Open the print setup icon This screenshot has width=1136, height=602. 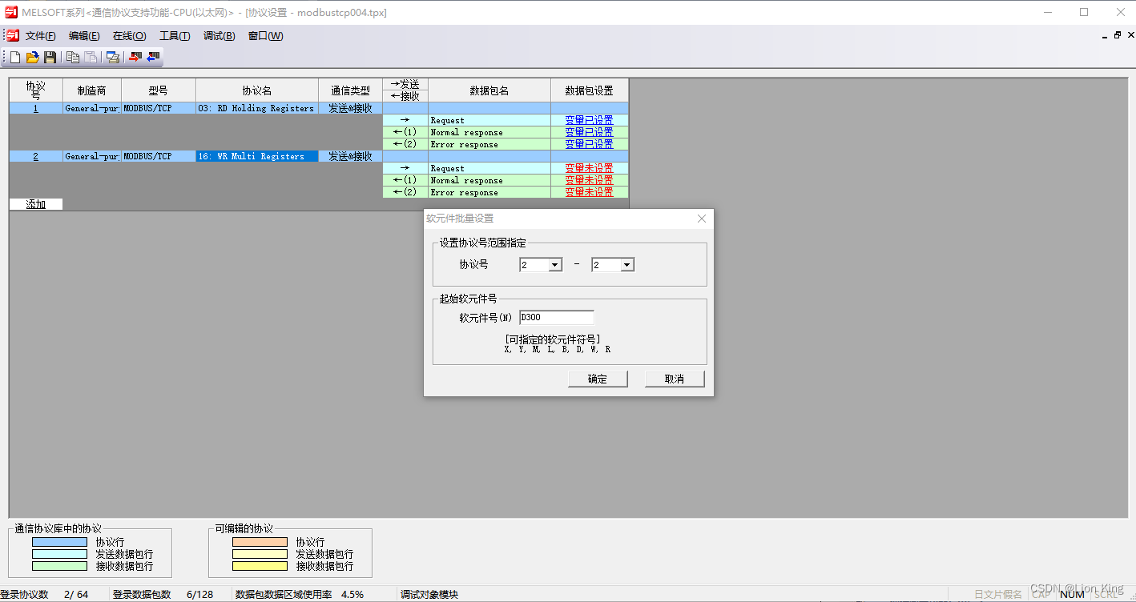113,57
